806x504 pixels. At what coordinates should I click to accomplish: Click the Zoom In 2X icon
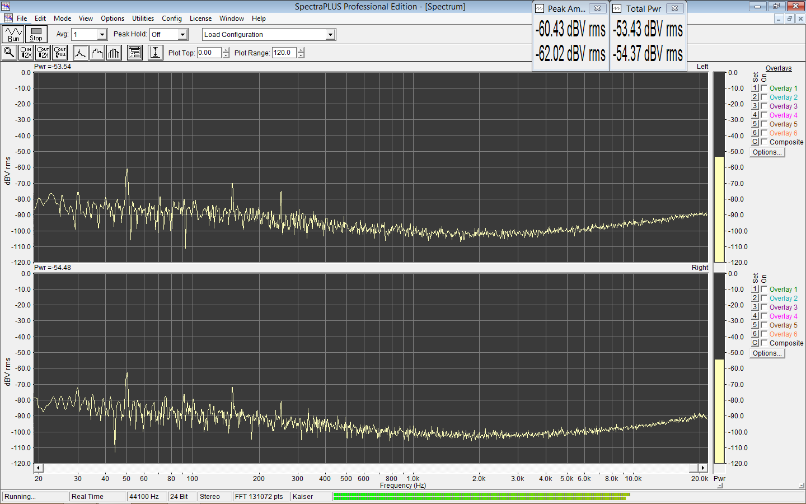(26, 53)
